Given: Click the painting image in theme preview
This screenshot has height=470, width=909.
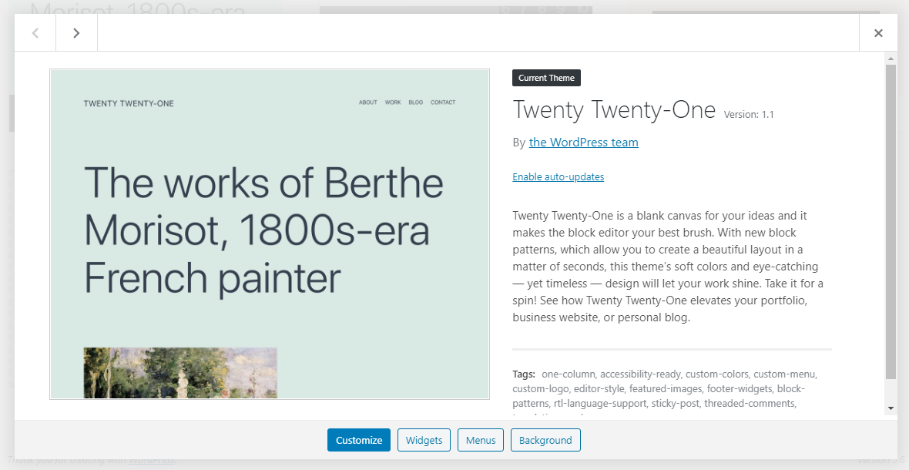Looking at the screenshot, I should point(180,373).
